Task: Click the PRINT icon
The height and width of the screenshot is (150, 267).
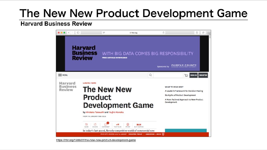Action: (128, 125)
